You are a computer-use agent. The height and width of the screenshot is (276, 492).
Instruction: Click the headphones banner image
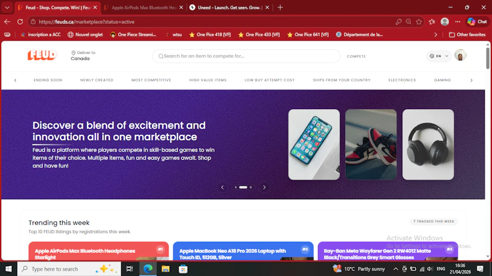coord(428,145)
